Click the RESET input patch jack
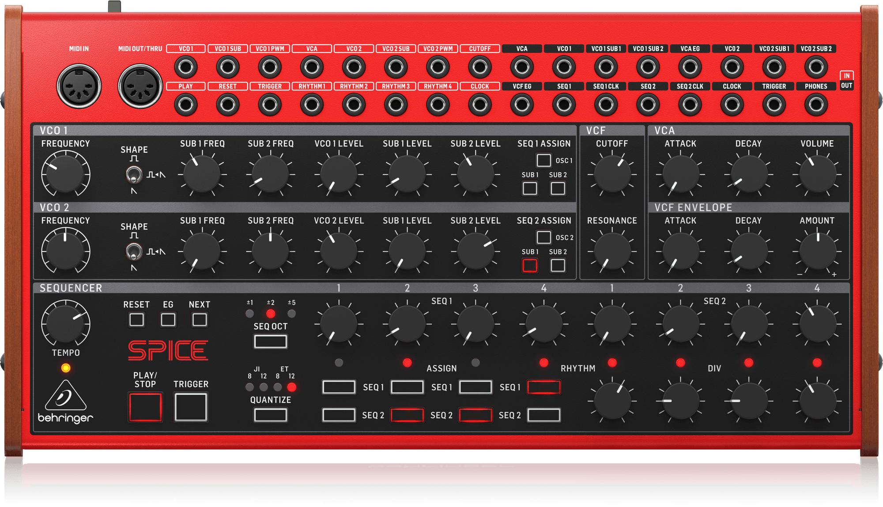Screen dimensions: 883x507 228,105
